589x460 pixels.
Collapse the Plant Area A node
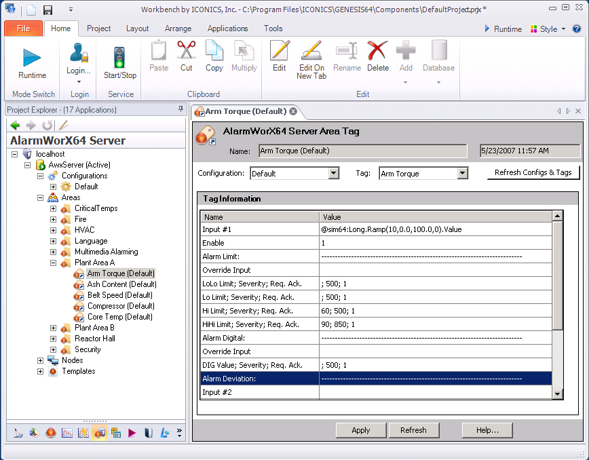coord(53,263)
